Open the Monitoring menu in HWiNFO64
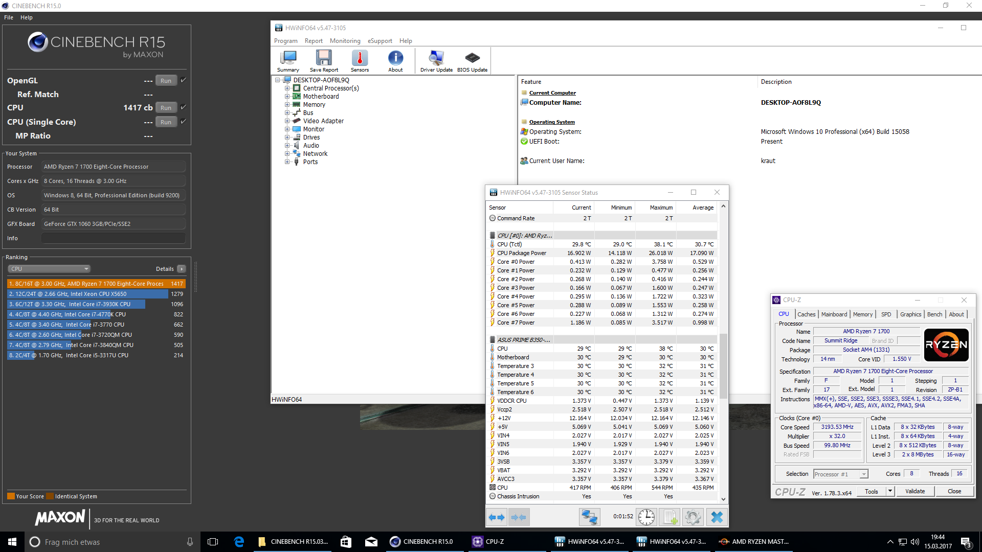 click(345, 41)
